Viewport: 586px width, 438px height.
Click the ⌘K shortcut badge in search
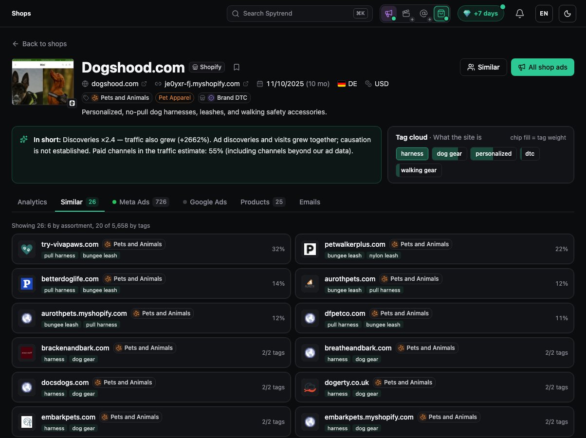(361, 14)
